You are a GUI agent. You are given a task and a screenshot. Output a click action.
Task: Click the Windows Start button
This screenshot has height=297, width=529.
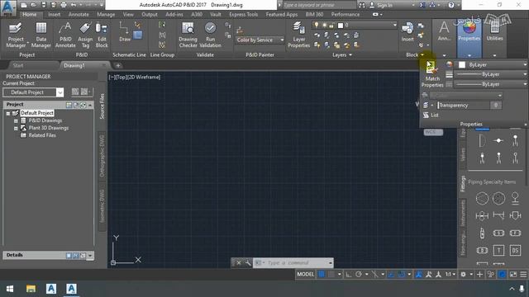point(10,289)
